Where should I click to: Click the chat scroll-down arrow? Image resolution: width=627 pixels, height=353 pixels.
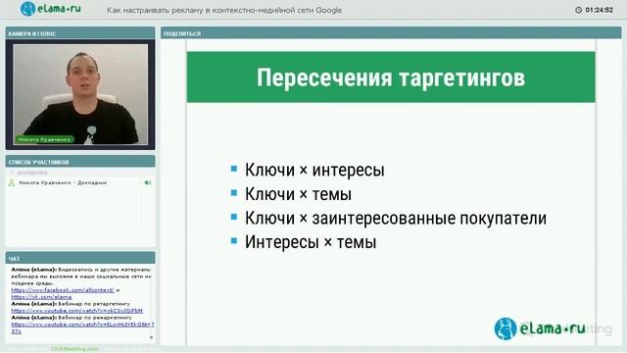(151, 337)
